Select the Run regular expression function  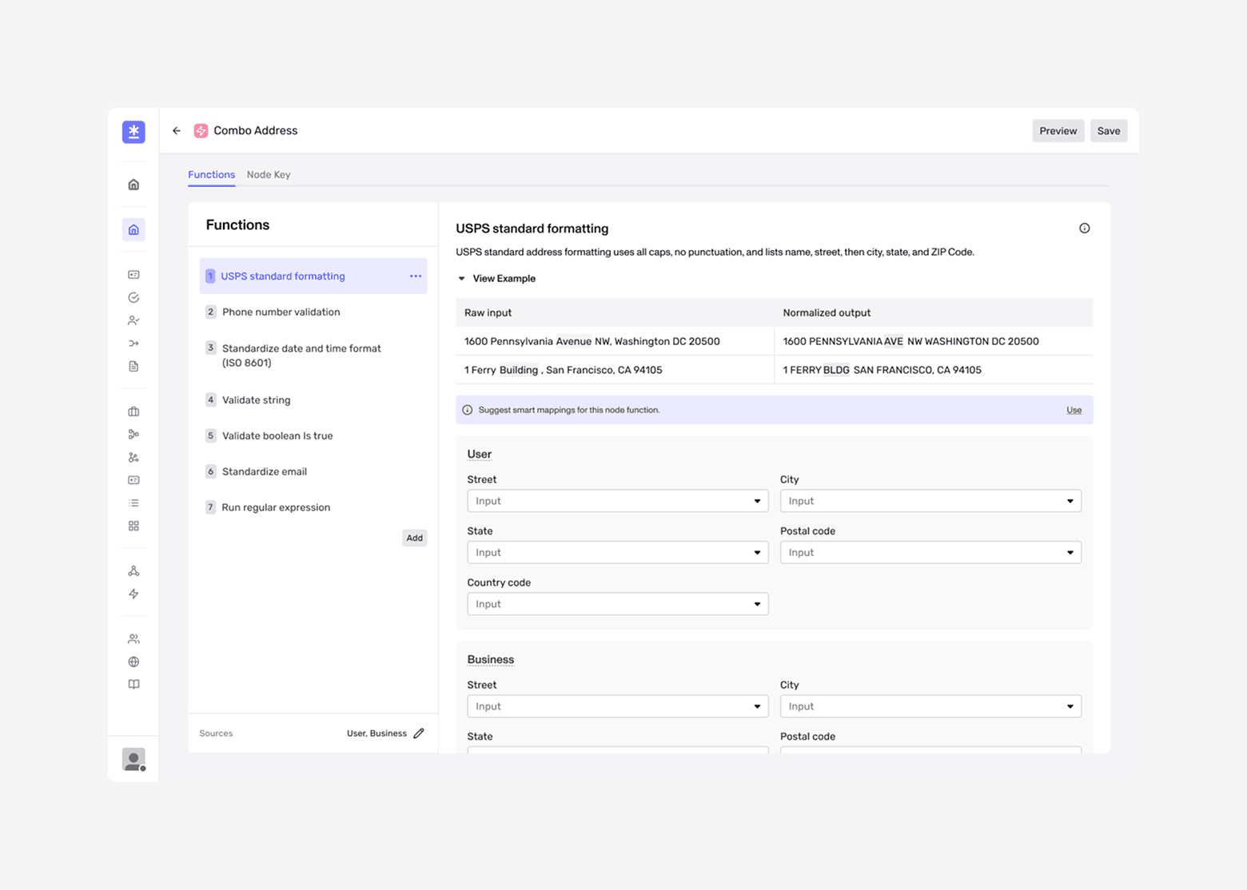point(313,507)
